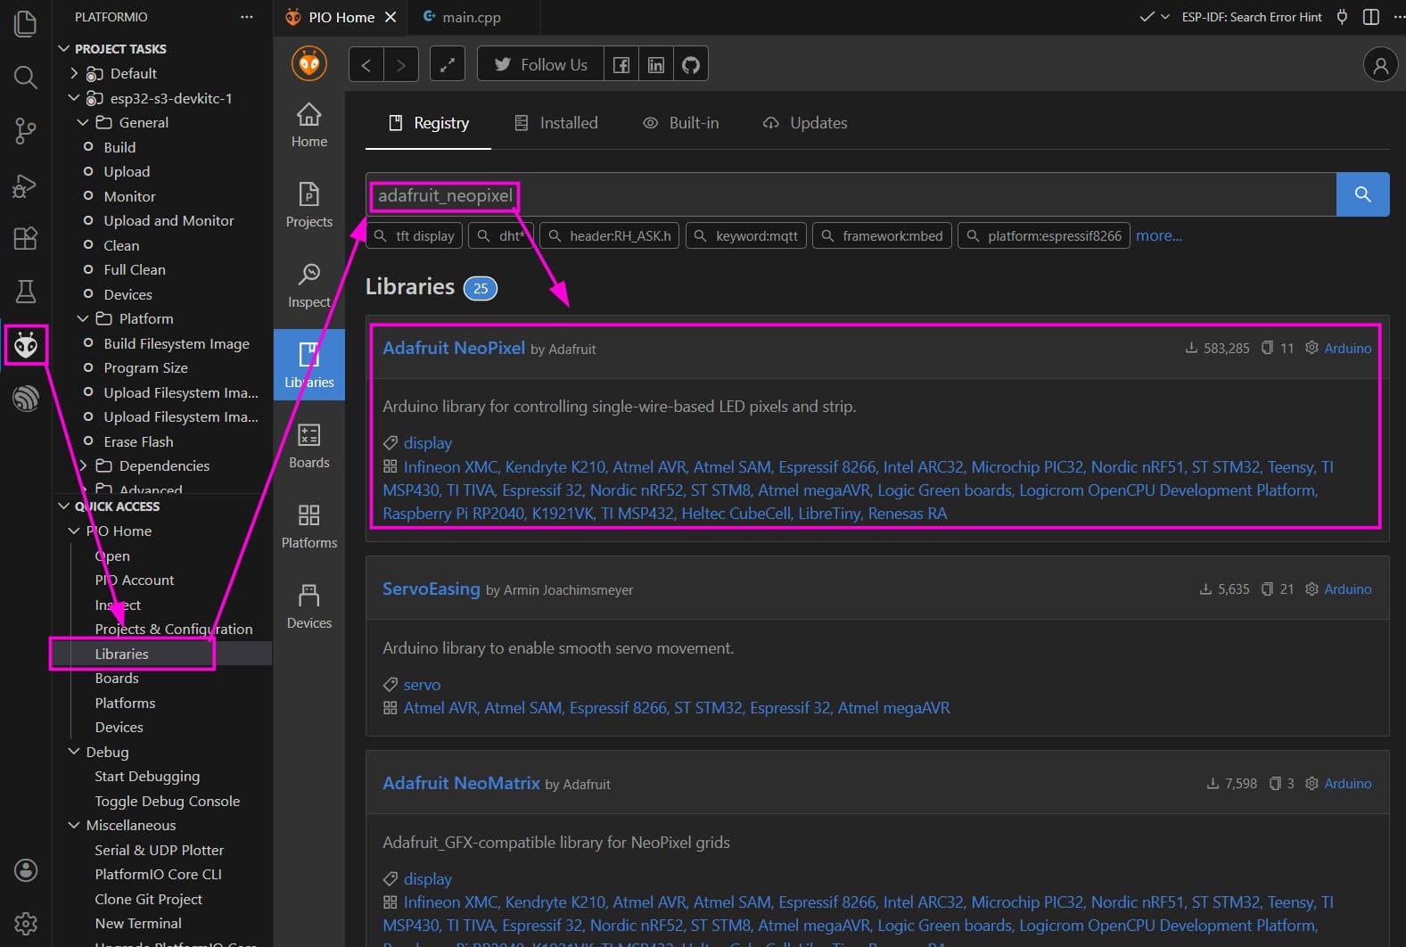Viewport: 1406px width, 947px height.
Task: Open Platforms in PIO Home sidebar
Action: pos(308,526)
